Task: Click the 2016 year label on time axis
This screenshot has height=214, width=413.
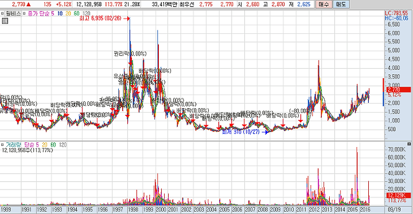Action: point(365,209)
